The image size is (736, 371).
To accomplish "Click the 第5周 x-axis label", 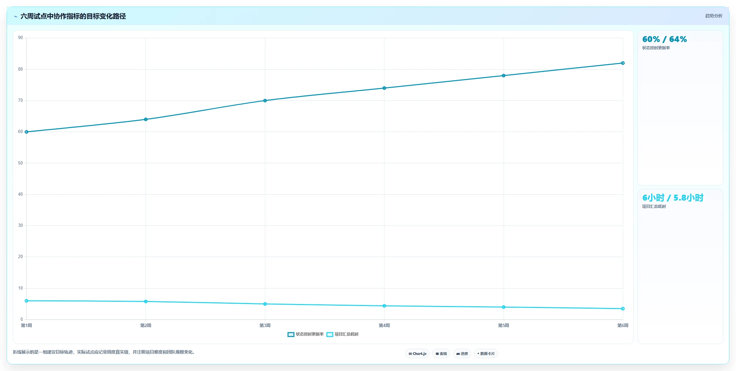I will [504, 325].
